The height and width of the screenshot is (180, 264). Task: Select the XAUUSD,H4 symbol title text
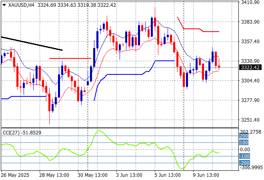(x=21, y=5)
